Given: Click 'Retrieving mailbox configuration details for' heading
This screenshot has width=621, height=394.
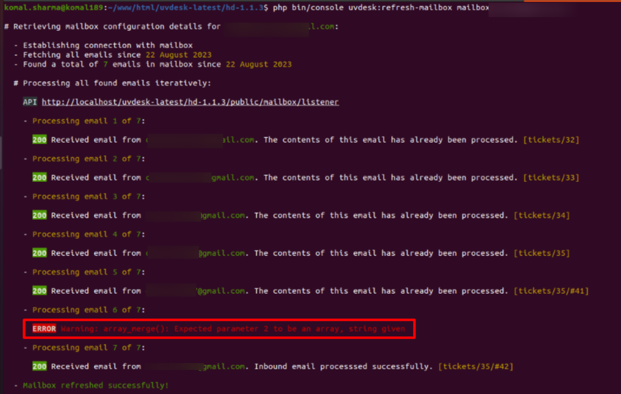Looking at the screenshot, I should coord(113,27).
